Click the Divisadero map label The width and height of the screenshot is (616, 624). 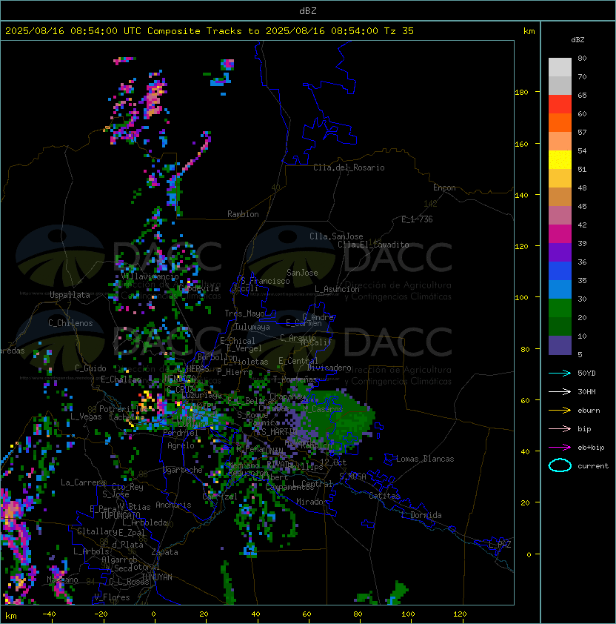click(329, 368)
